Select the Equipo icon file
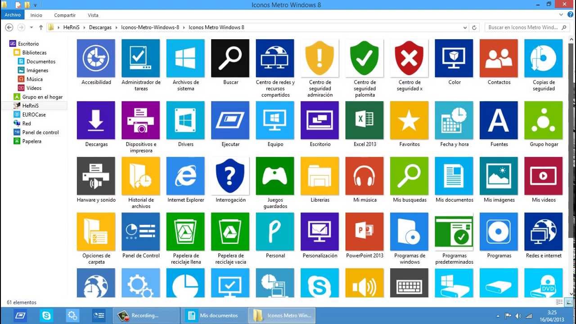The width and height of the screenshot is (576, 324). tap(275, 120)
